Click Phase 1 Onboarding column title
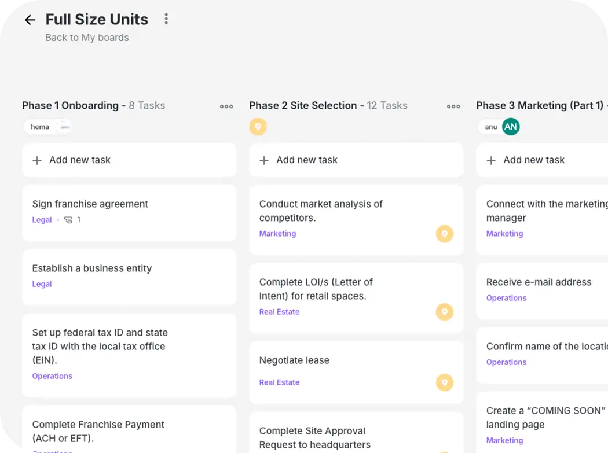This screenshot has width=608, height=453. pos(70,106)
